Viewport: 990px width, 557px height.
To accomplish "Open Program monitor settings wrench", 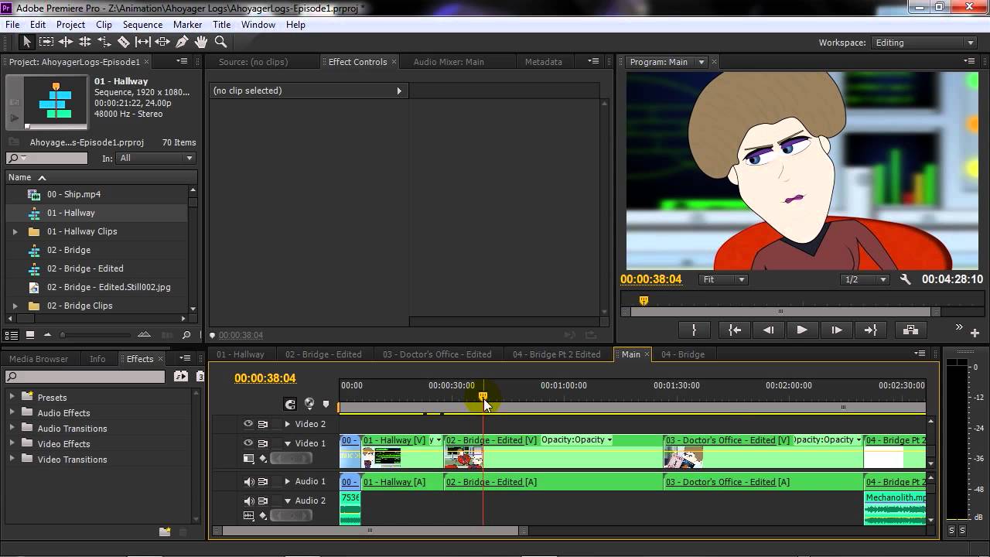I will coord(905,279).
